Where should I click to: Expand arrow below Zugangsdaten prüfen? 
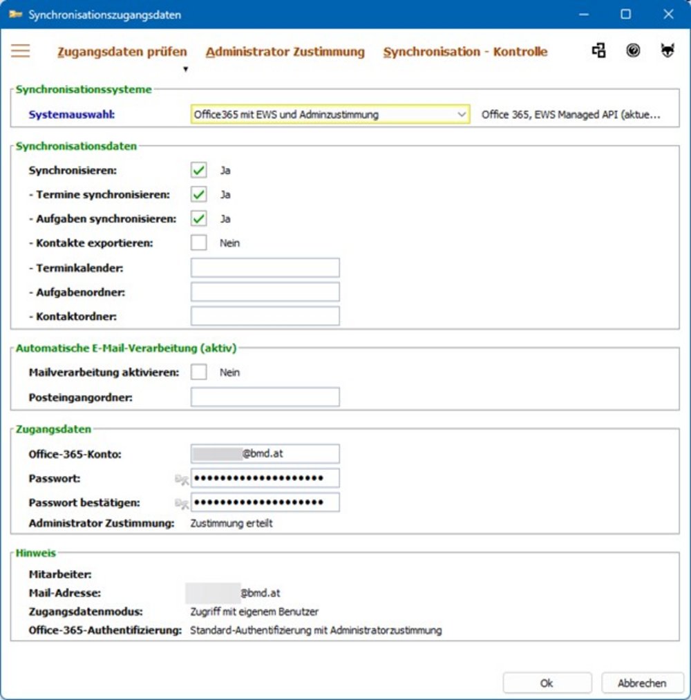[x=185, y=69]
